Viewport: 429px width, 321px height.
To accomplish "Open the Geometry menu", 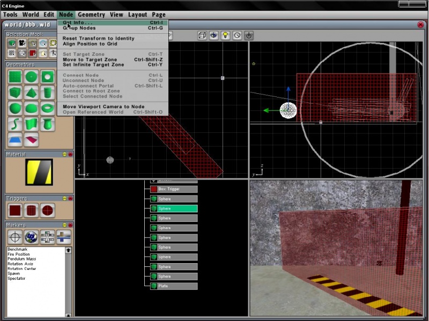I will (x=91, y=14).
